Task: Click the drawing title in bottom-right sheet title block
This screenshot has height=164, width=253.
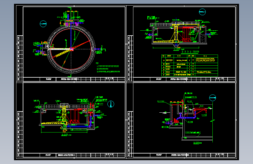Action: 180,155
